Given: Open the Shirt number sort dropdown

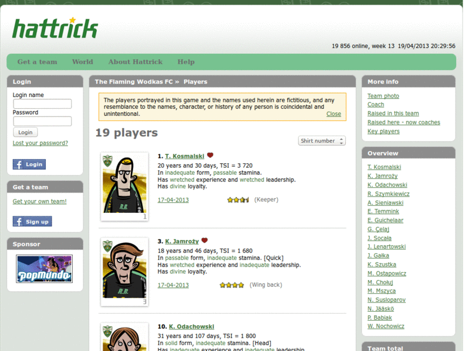Looking at the screenshot, I should pos(322,140).
